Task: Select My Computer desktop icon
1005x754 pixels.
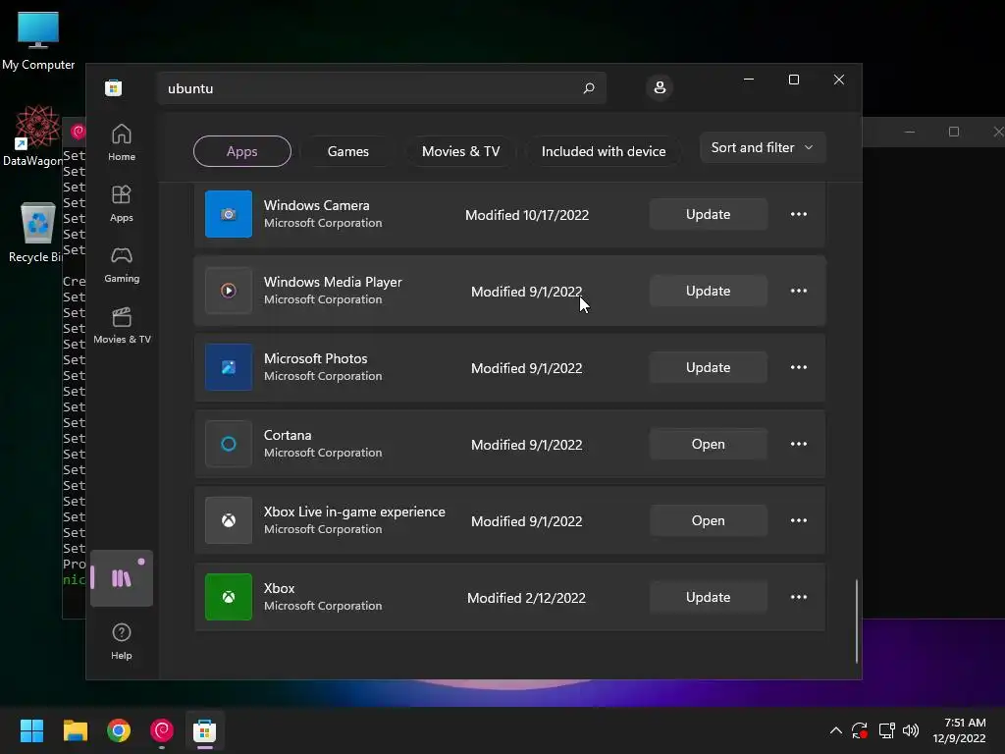Action: tap(38, 40)
